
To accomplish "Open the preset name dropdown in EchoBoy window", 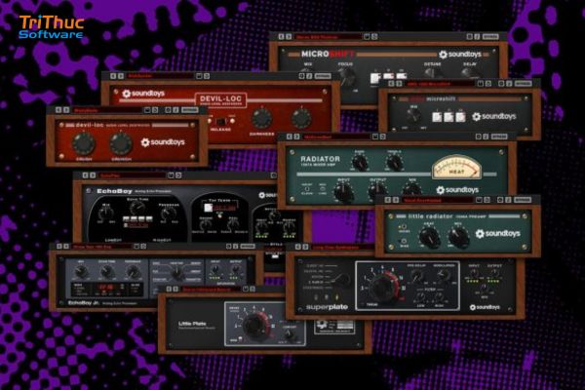I will pyautogui.click(x=132, y=175).
